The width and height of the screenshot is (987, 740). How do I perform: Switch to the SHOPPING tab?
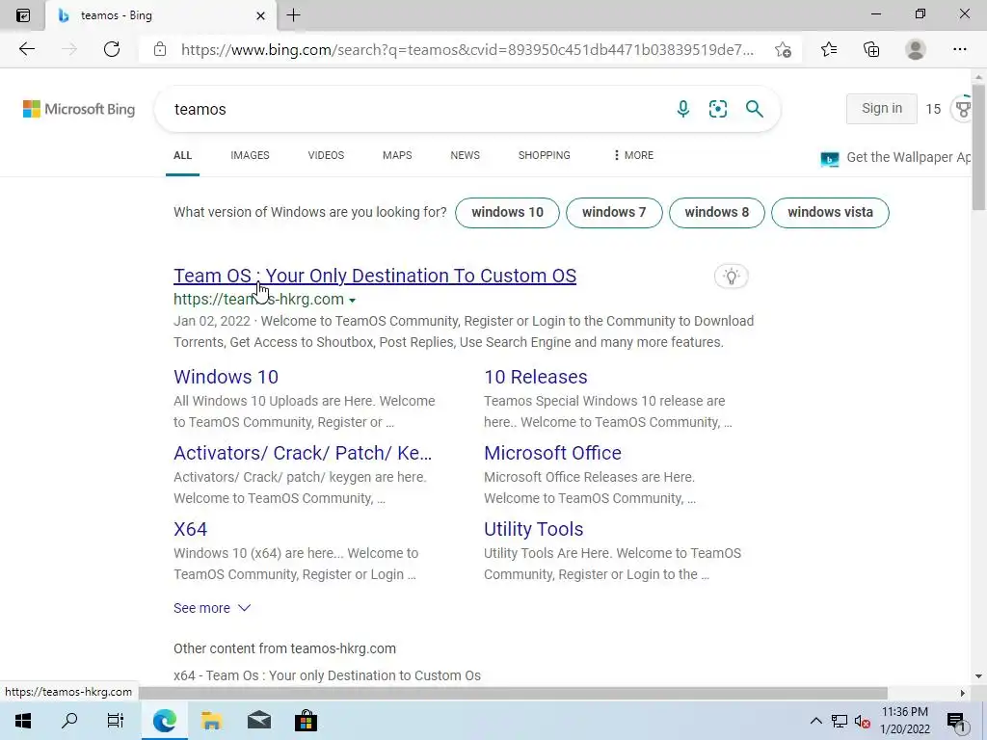coord(545,155)
